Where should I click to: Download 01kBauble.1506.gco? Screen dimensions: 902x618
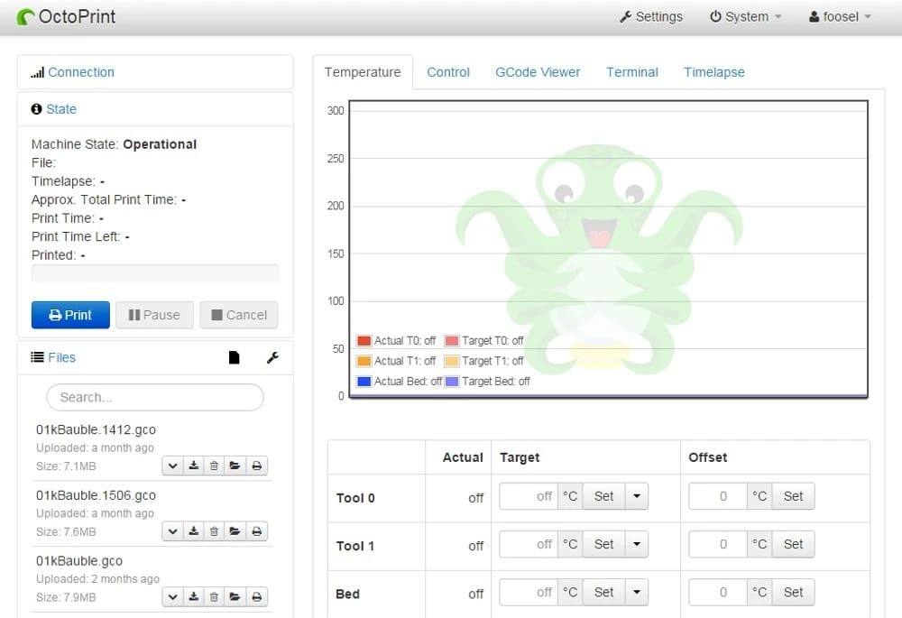(x=194, y=531)
